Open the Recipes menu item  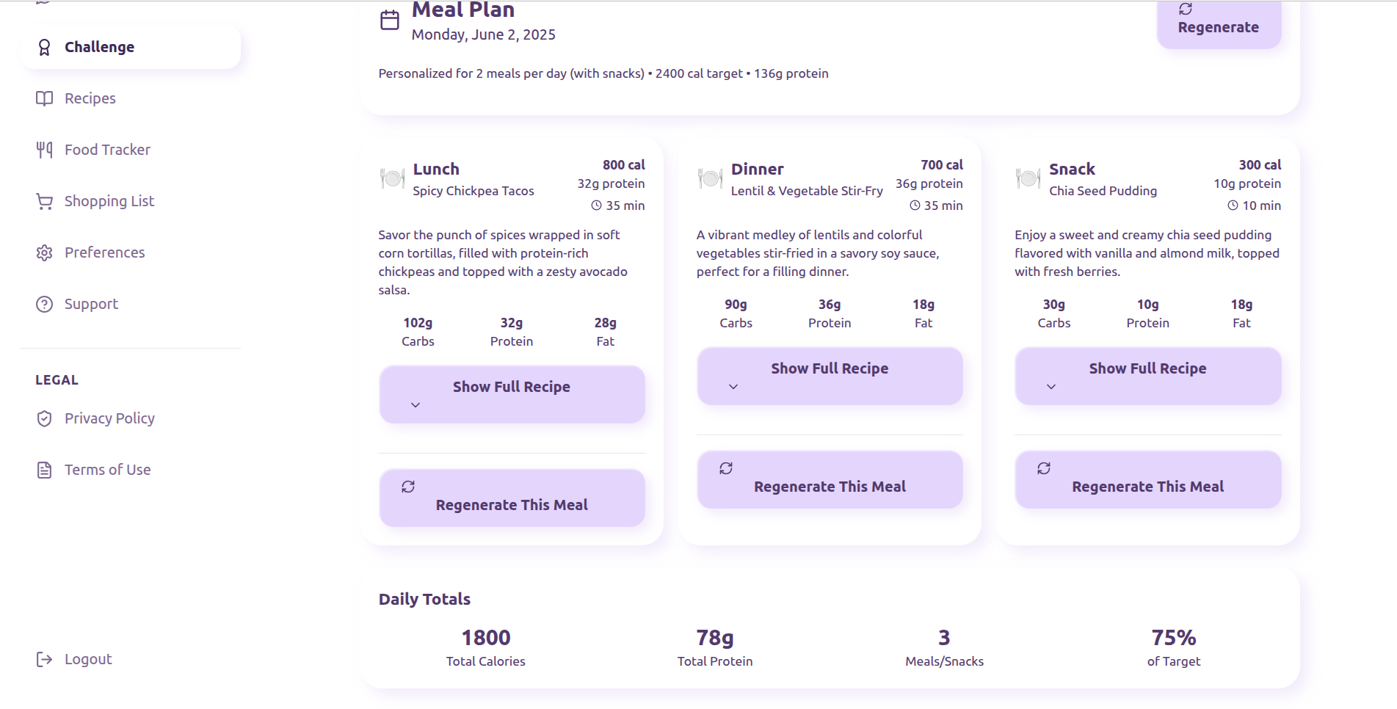pyautogui.click(x=90, y=98)
